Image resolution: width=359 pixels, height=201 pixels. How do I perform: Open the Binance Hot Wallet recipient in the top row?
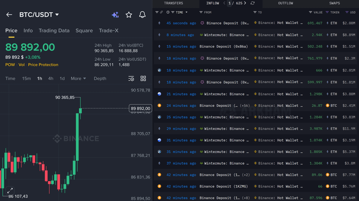278,23
